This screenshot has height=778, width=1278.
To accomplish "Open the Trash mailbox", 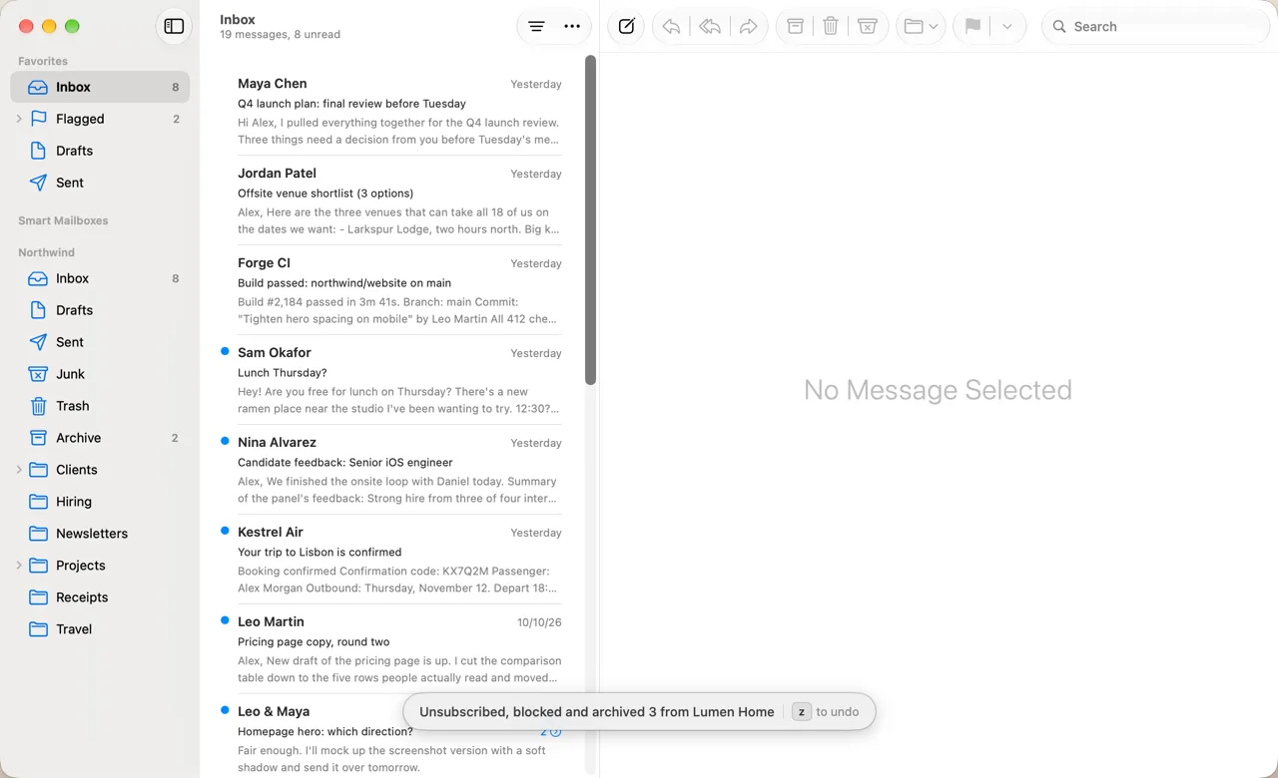I will [x=100, y=406].
